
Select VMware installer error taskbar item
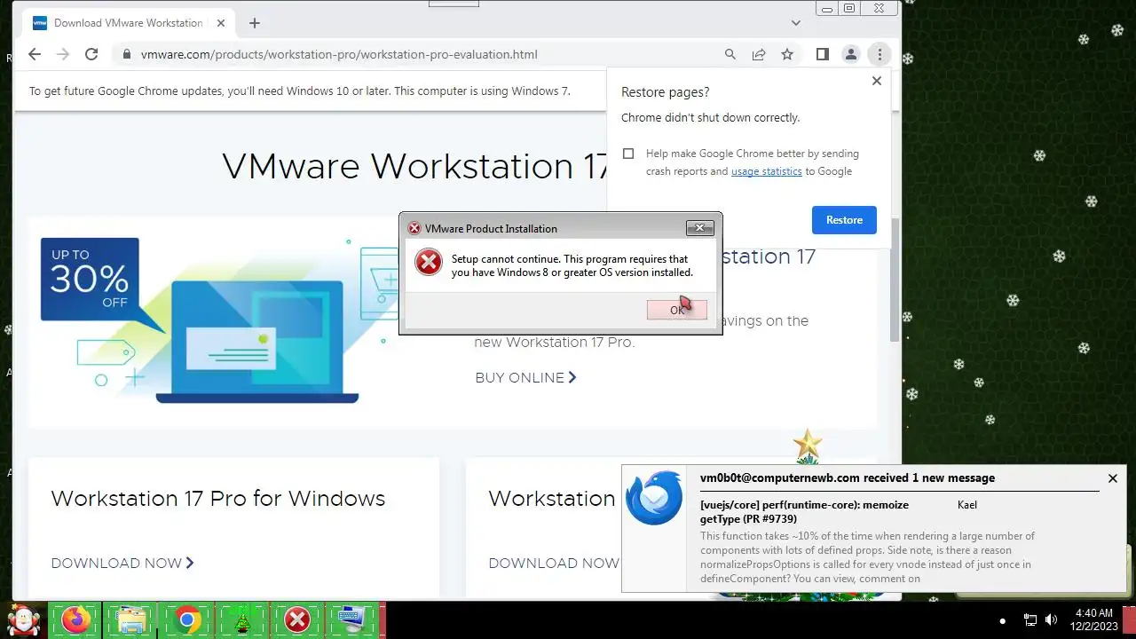coord(297,619)
